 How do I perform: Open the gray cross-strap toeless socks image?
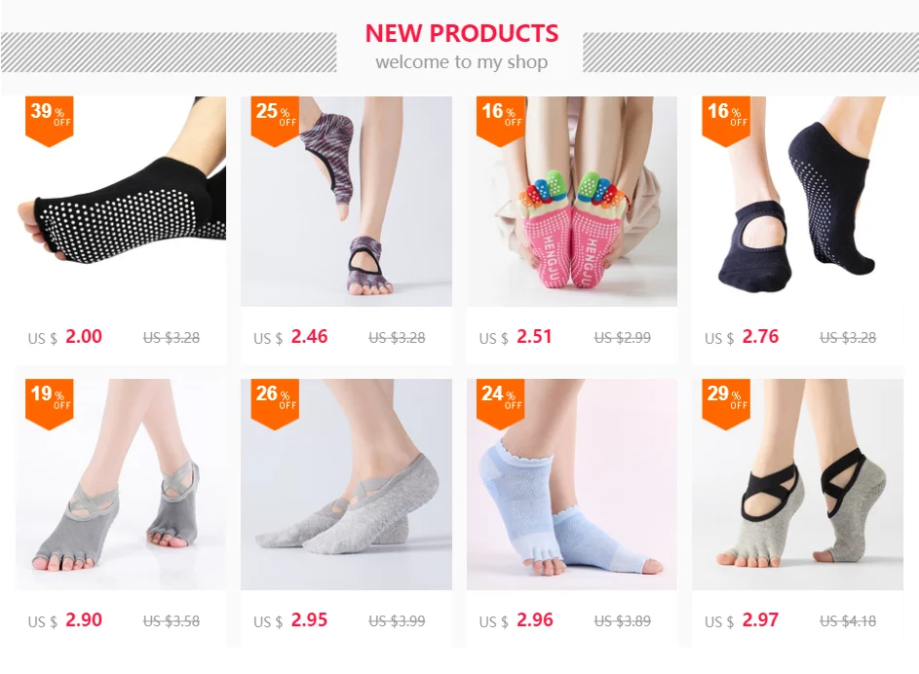click(121, 484)
